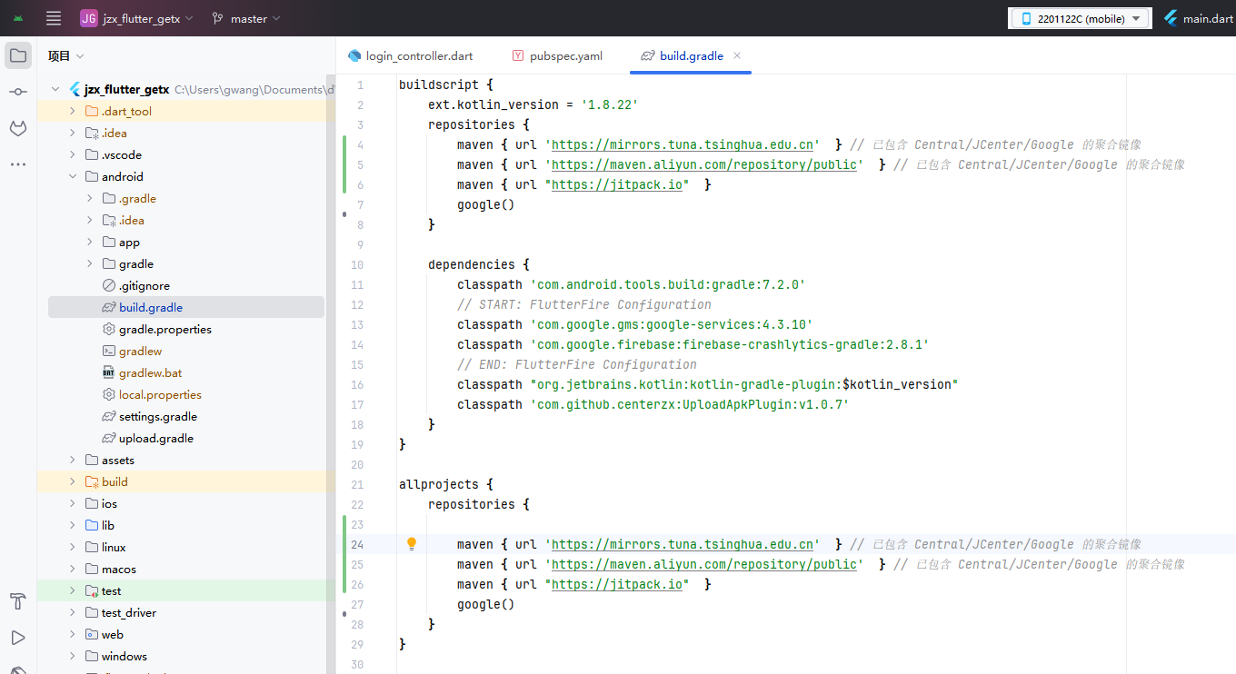The width and height of the screenshot is (1236, 674).
Task: Open the Run tool window
Action: point(17,638)
